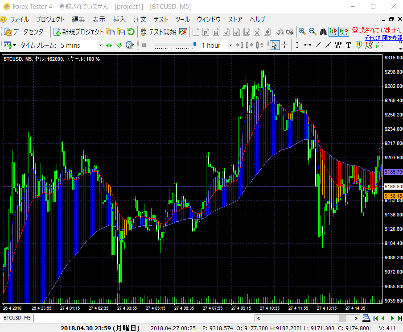Open the ウィンドウ menu

click(x=209, y=19)
